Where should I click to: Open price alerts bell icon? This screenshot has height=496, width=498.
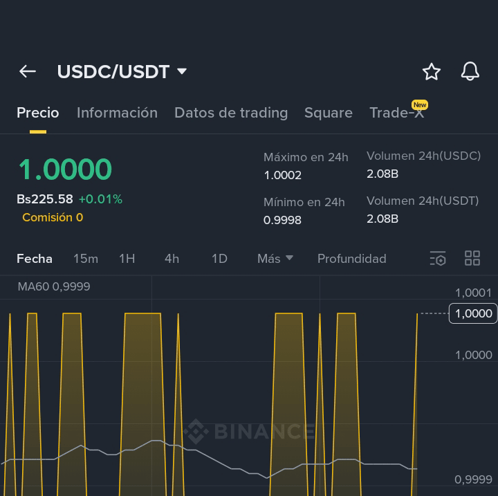470,71
